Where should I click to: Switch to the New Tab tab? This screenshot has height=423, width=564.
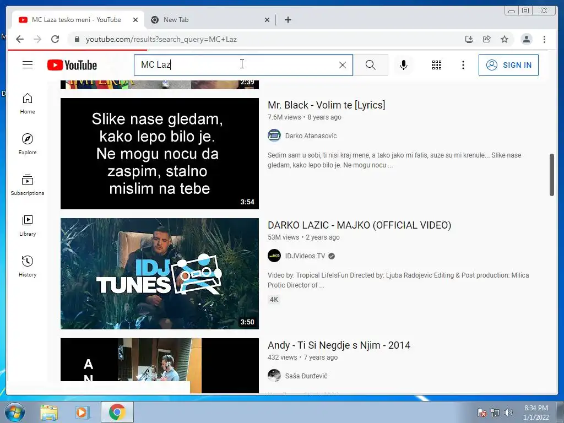pyautogui.click(x=210, y=20)
